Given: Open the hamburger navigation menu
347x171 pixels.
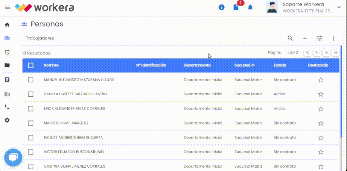Looking at the screenshot, I should pos(8,7).
